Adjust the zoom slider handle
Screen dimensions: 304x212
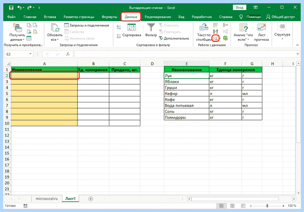tap(267, 206)
